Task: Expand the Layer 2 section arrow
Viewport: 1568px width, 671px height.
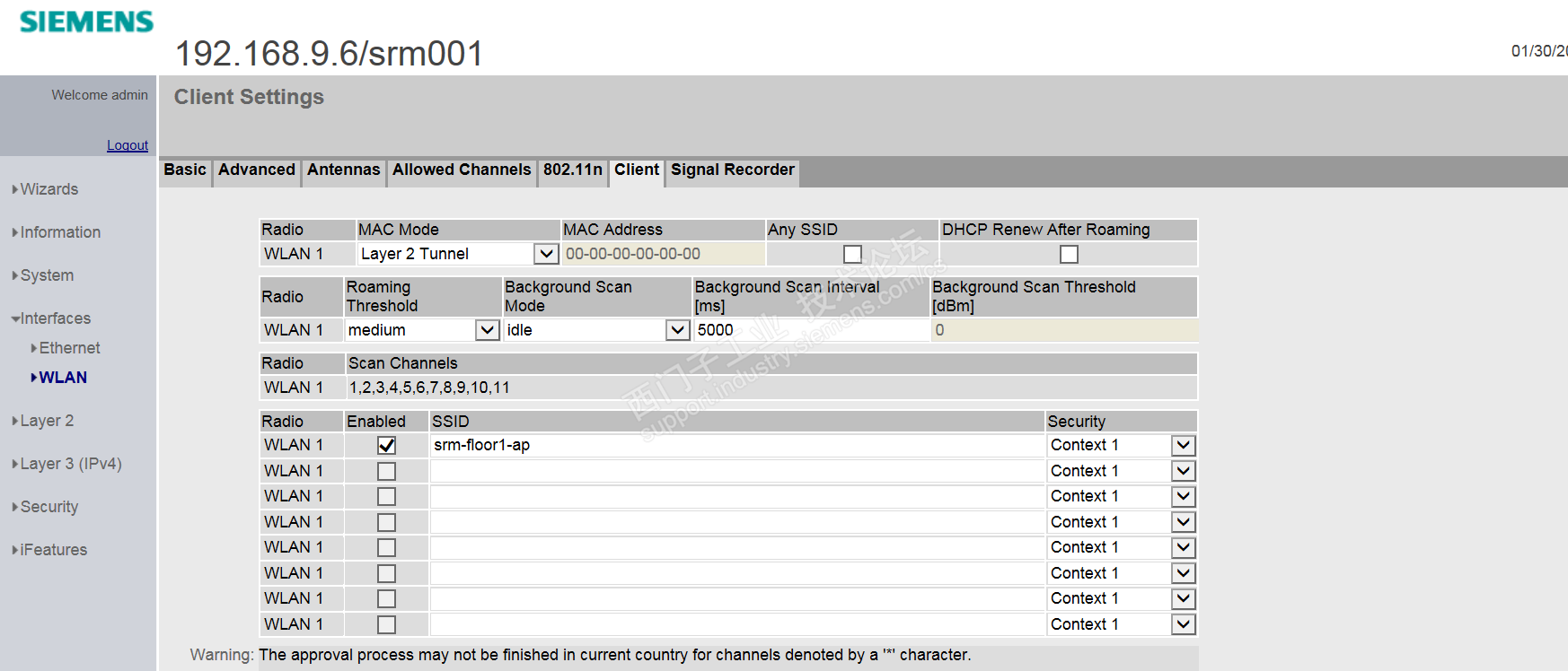Action: (15, 421)
